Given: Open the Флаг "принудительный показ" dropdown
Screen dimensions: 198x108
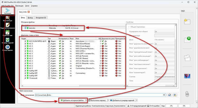Looking at the screenshot, I should pyautogui.click(x=164, y=52).
